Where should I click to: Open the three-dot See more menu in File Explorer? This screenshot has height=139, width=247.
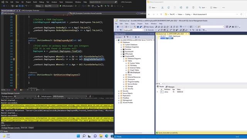pyautogui.click(x=223, y=8)
